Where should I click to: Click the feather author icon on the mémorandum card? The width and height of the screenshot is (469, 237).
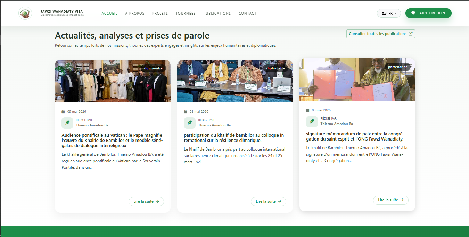[x=312, y=121]
